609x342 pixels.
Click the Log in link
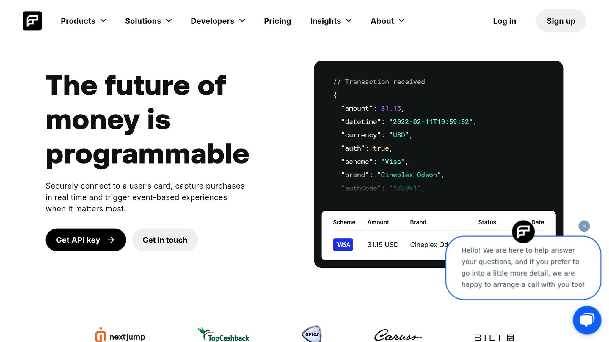click(x=504, y=21)
